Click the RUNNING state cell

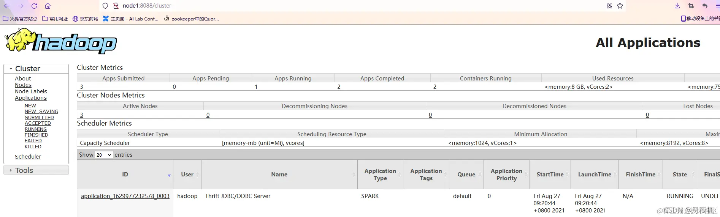pos(680,196)
